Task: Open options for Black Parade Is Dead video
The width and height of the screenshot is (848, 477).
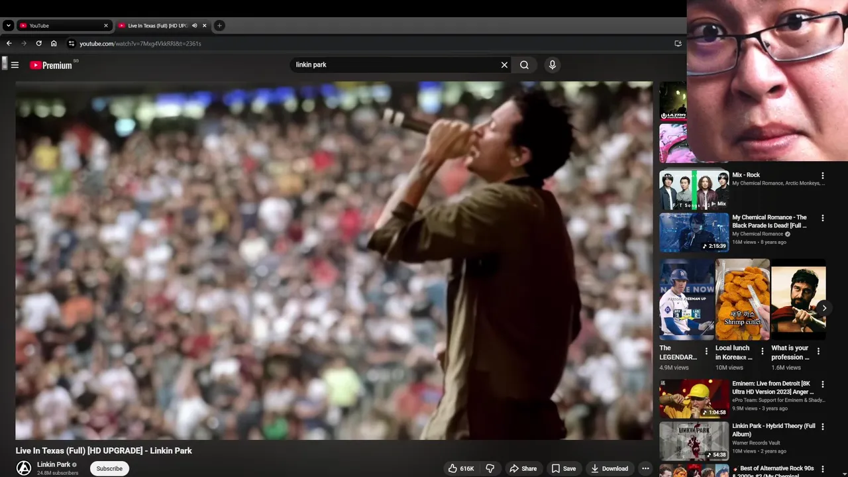Action: tap(823, 218)
